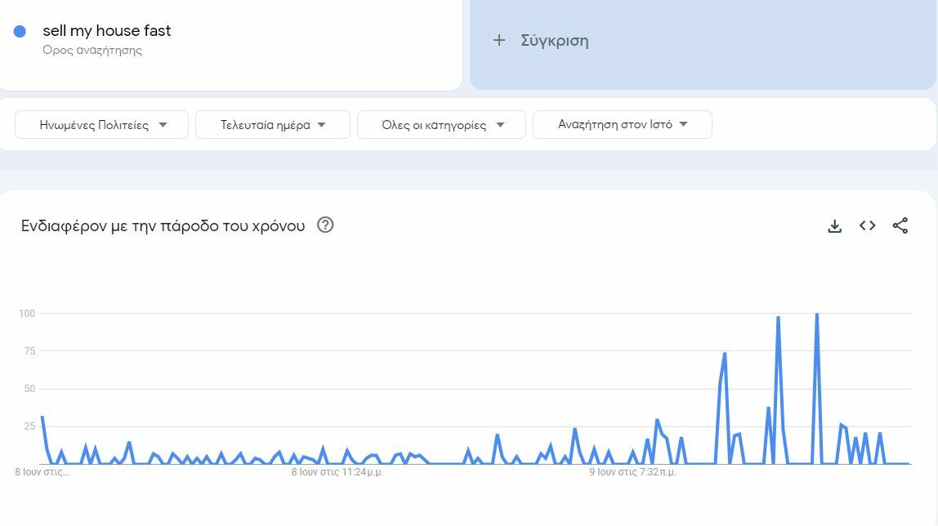Click the blue series color dot
The height and width of the screenshot is (526, 938).
pos(18,30)
